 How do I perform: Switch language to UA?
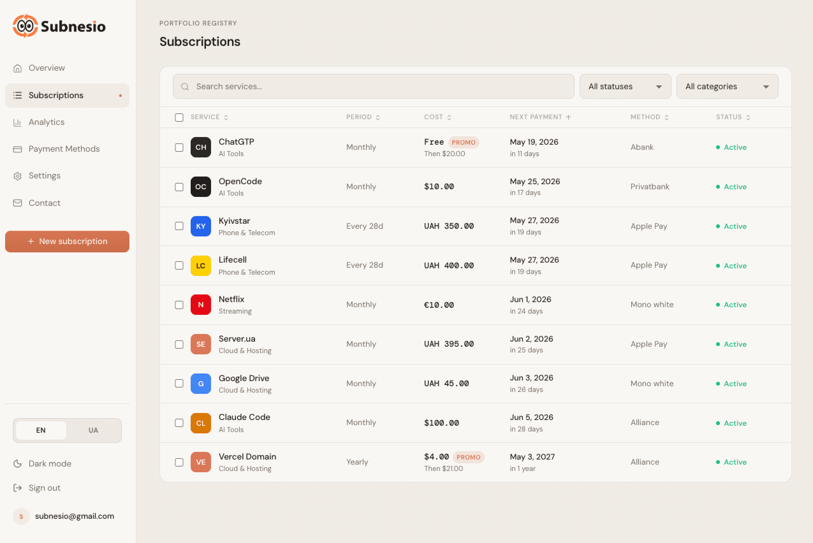(x=93, y=431)
